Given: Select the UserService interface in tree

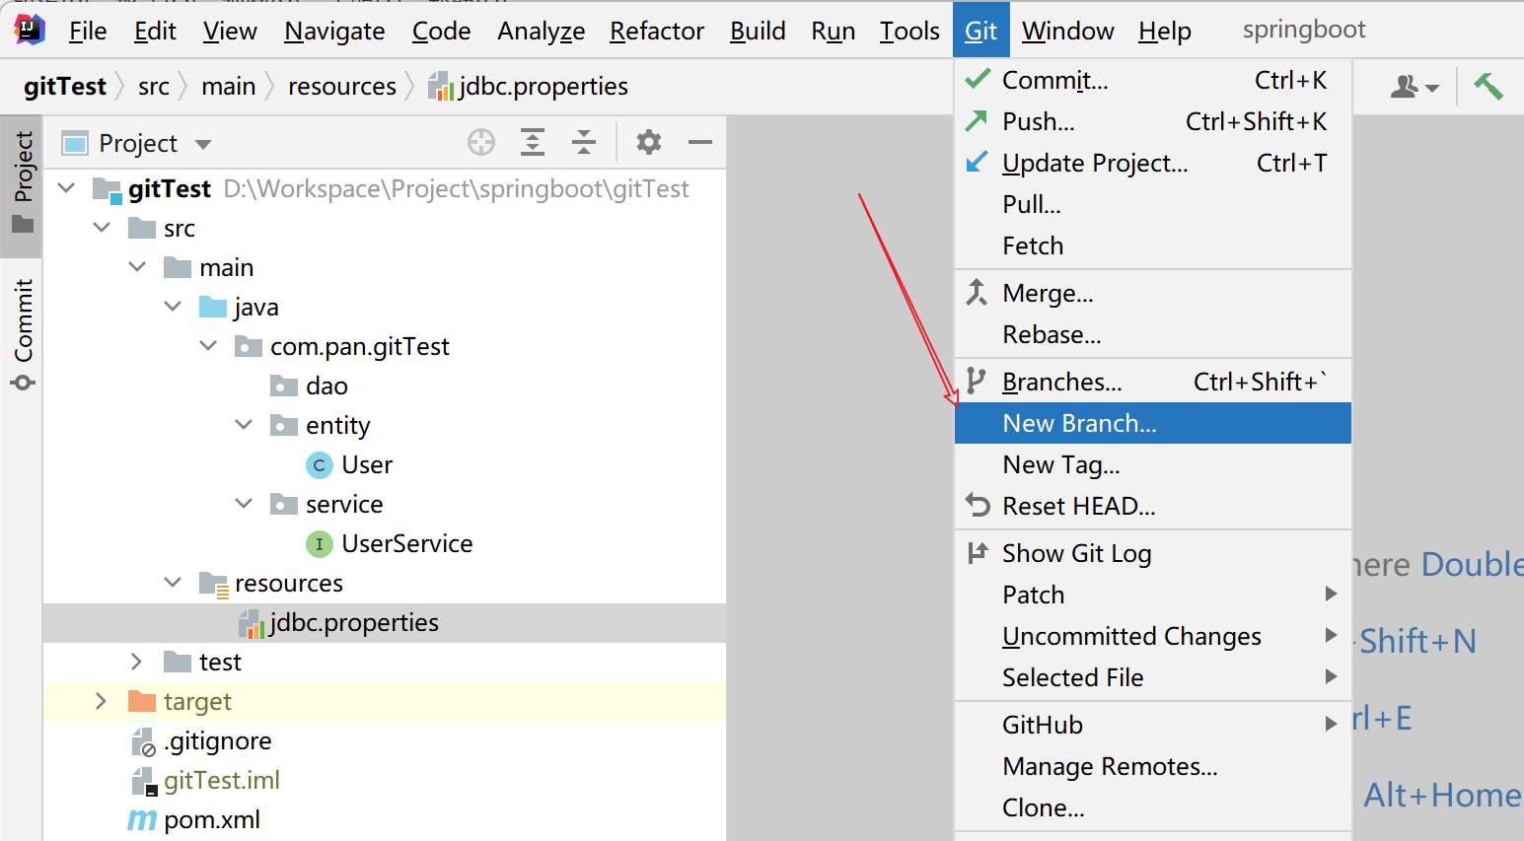Looking at the screenshot, I should [x=406, y=543].
